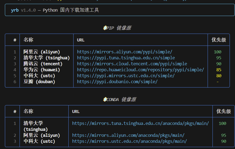Click 清华大学 name in the CONDA table
This screenshot has height=149, width=235.
33,124
